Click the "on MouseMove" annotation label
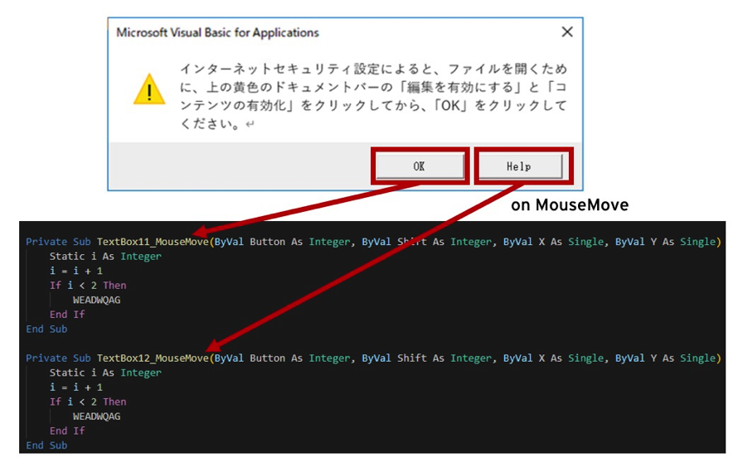733x462 pixels. coord(570,205)
